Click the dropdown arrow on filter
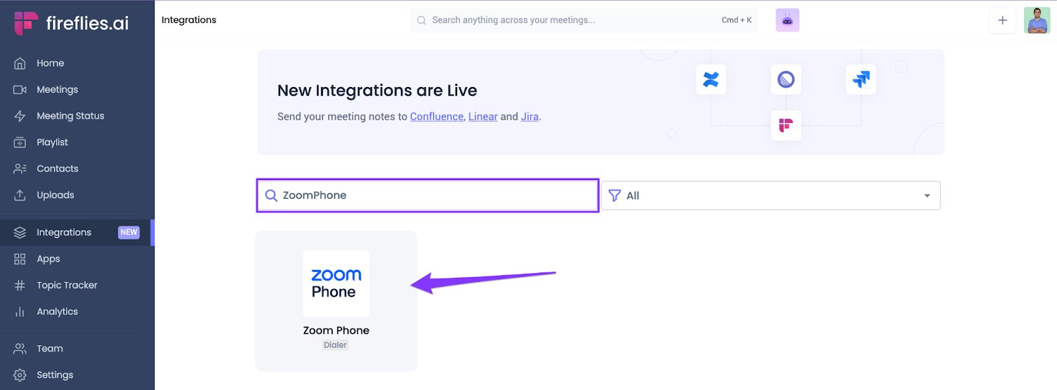 click(927, 195)
